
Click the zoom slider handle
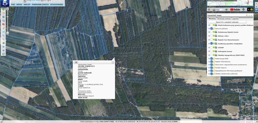[8, 17]
